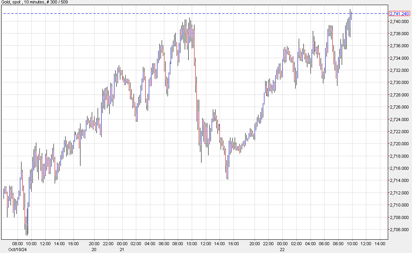Click the 2,720.000 price axis label
Screen dimensions: 412x253
(400, 144)
